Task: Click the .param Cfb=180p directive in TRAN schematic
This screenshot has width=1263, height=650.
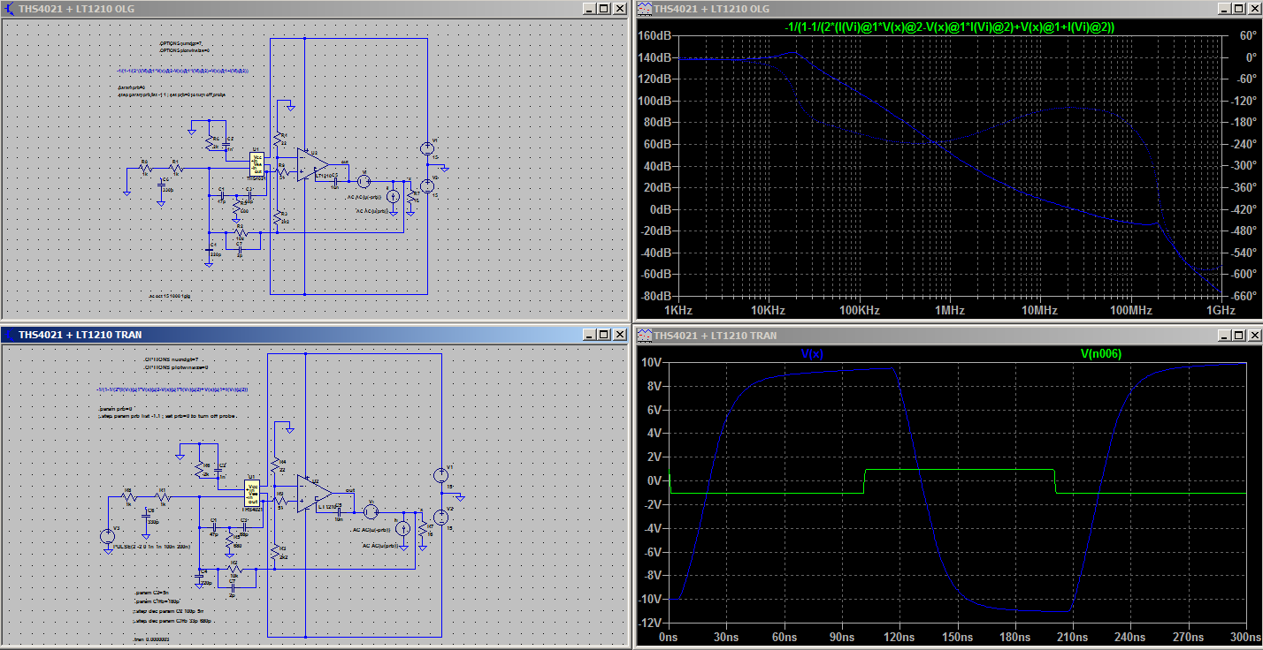Action: click(x=157, y=601)
